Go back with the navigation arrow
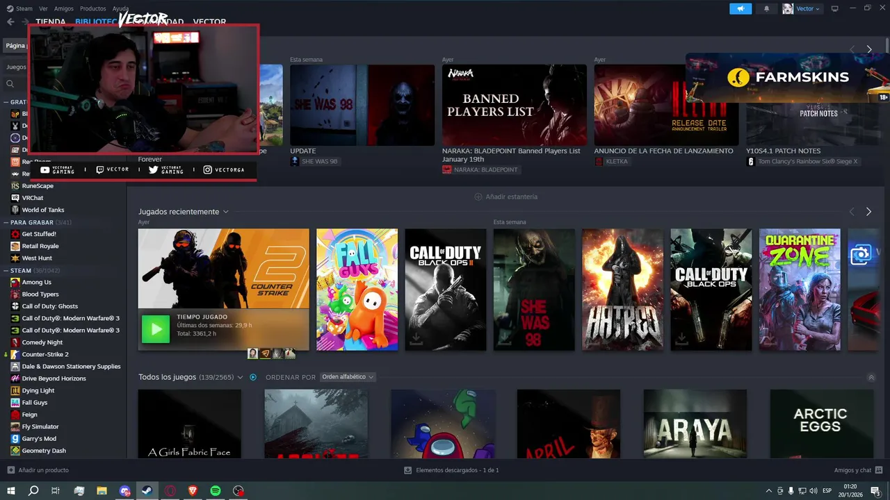 point(10,22)
